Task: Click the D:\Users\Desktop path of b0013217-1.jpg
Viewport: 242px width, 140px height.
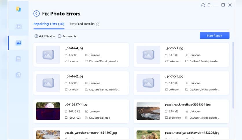Action: (100, 118)
